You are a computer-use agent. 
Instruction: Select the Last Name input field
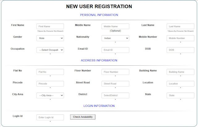180,27
